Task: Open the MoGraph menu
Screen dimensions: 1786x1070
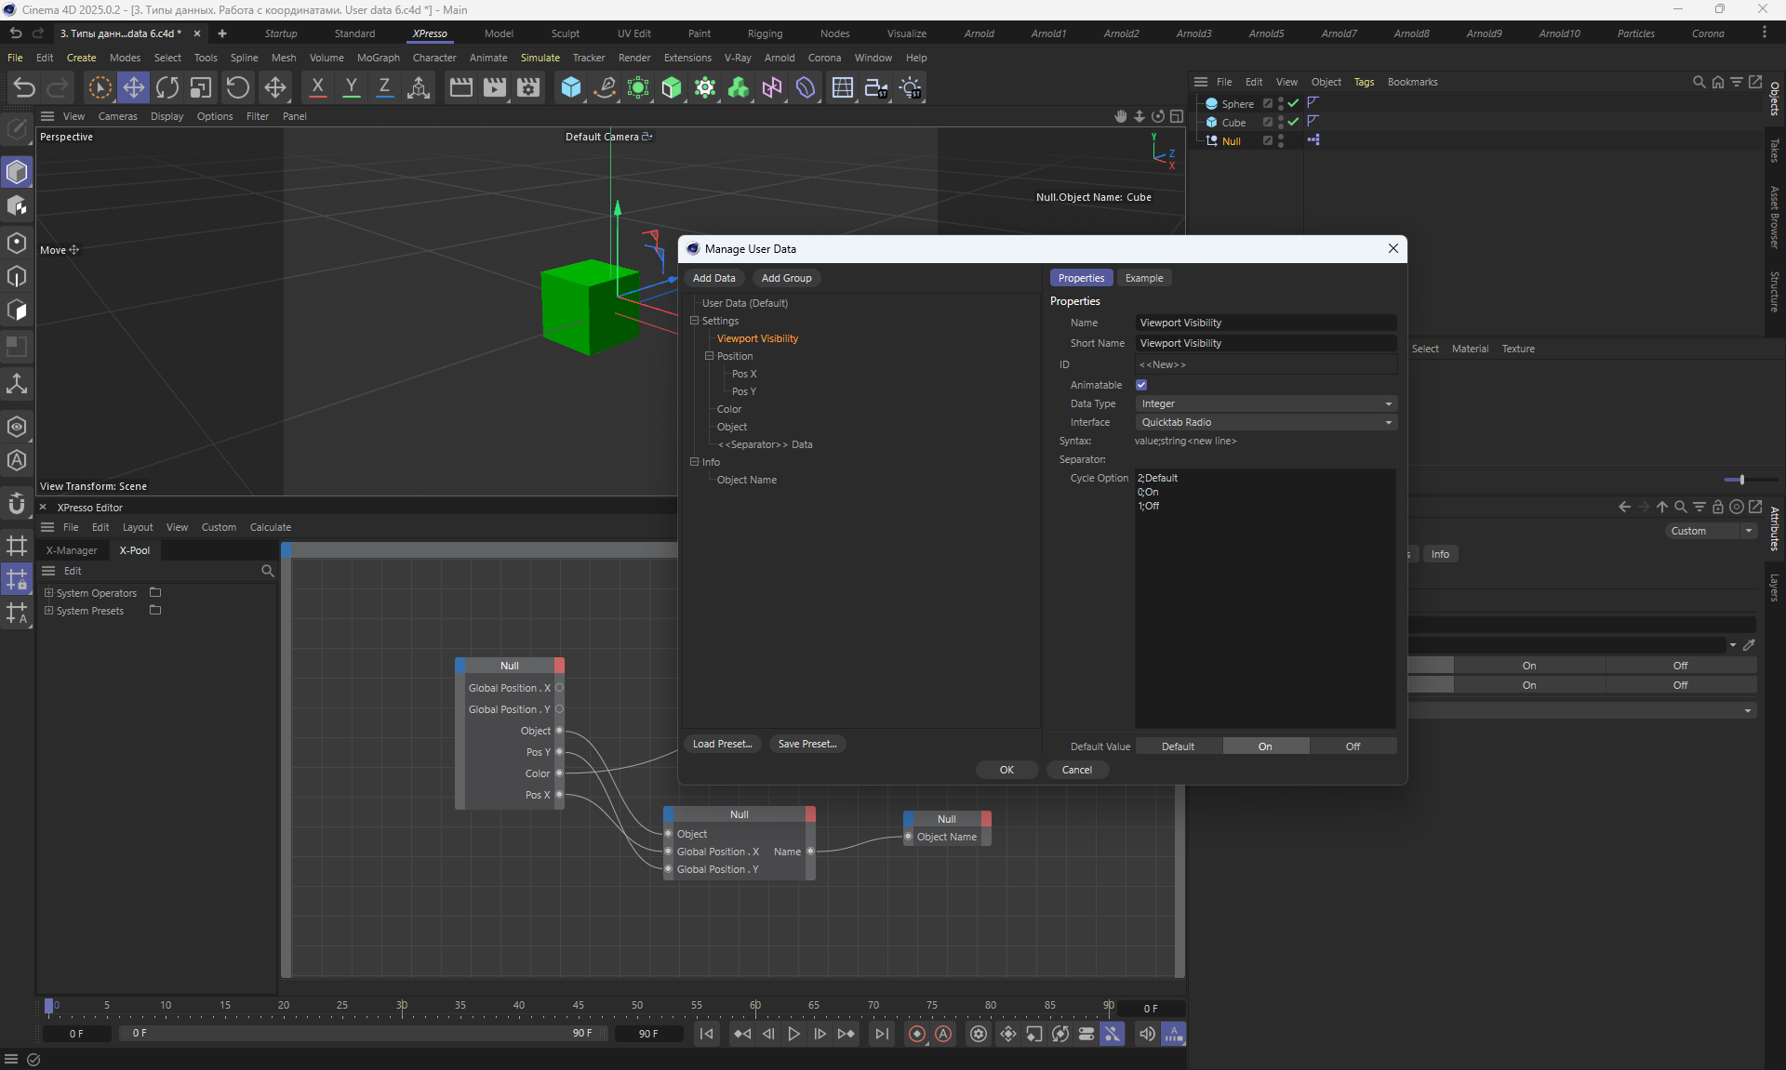Action: [378, 58]
